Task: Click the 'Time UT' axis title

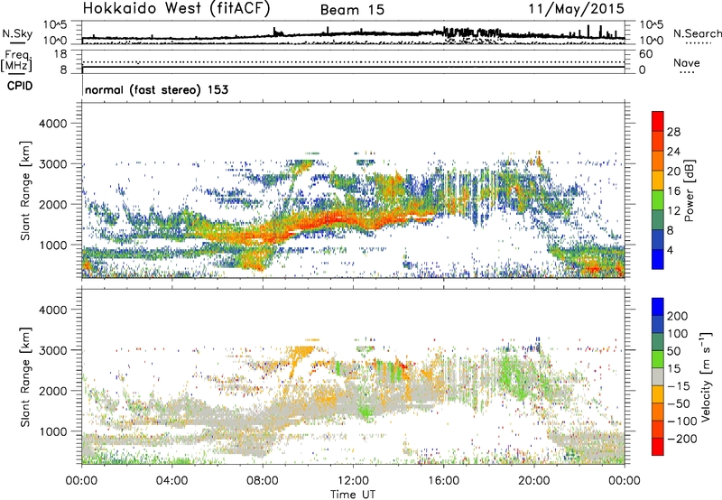Action: click(353, 495)
